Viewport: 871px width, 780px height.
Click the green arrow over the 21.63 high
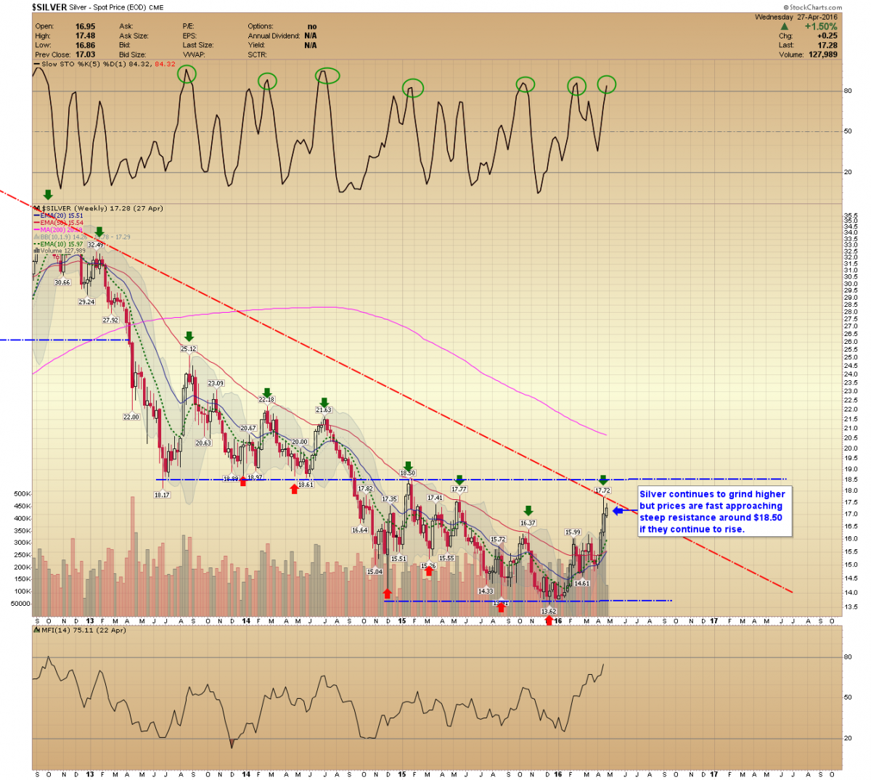click(x=324, y=402)
